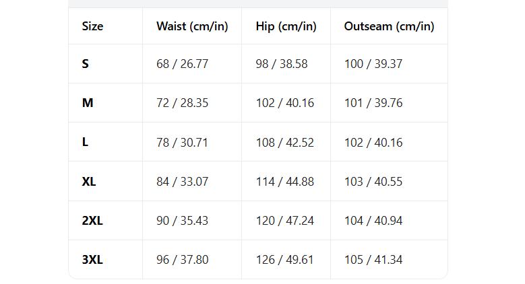Click the waist value 78 / 30.71
The width and height of the screenshot is (525, 284).
[182, 142]
